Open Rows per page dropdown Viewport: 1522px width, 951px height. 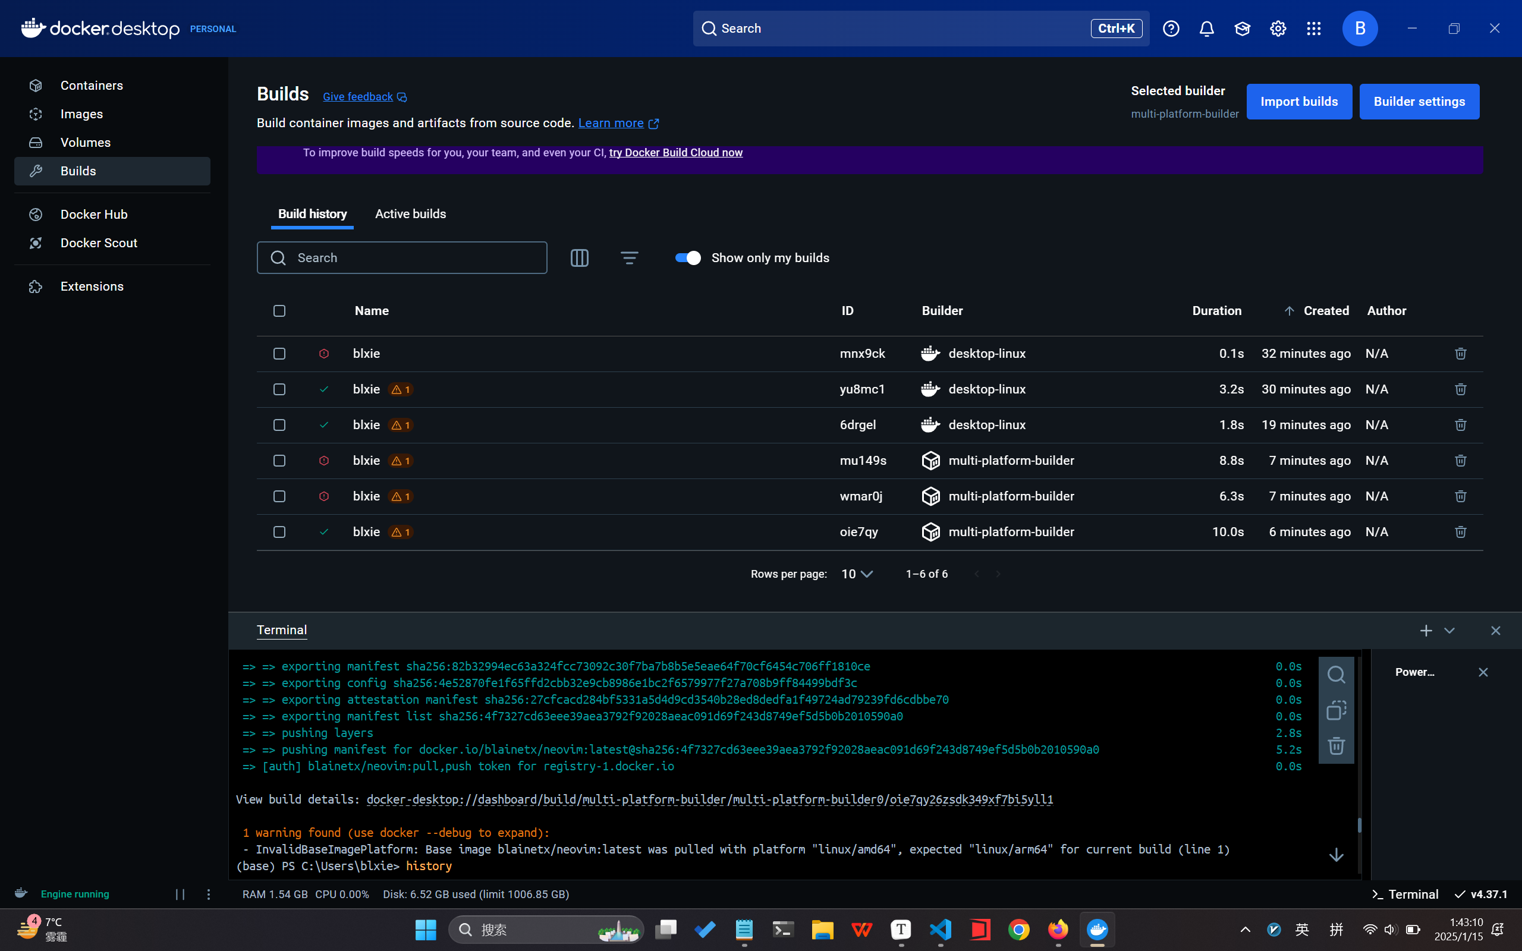[857, 574]
